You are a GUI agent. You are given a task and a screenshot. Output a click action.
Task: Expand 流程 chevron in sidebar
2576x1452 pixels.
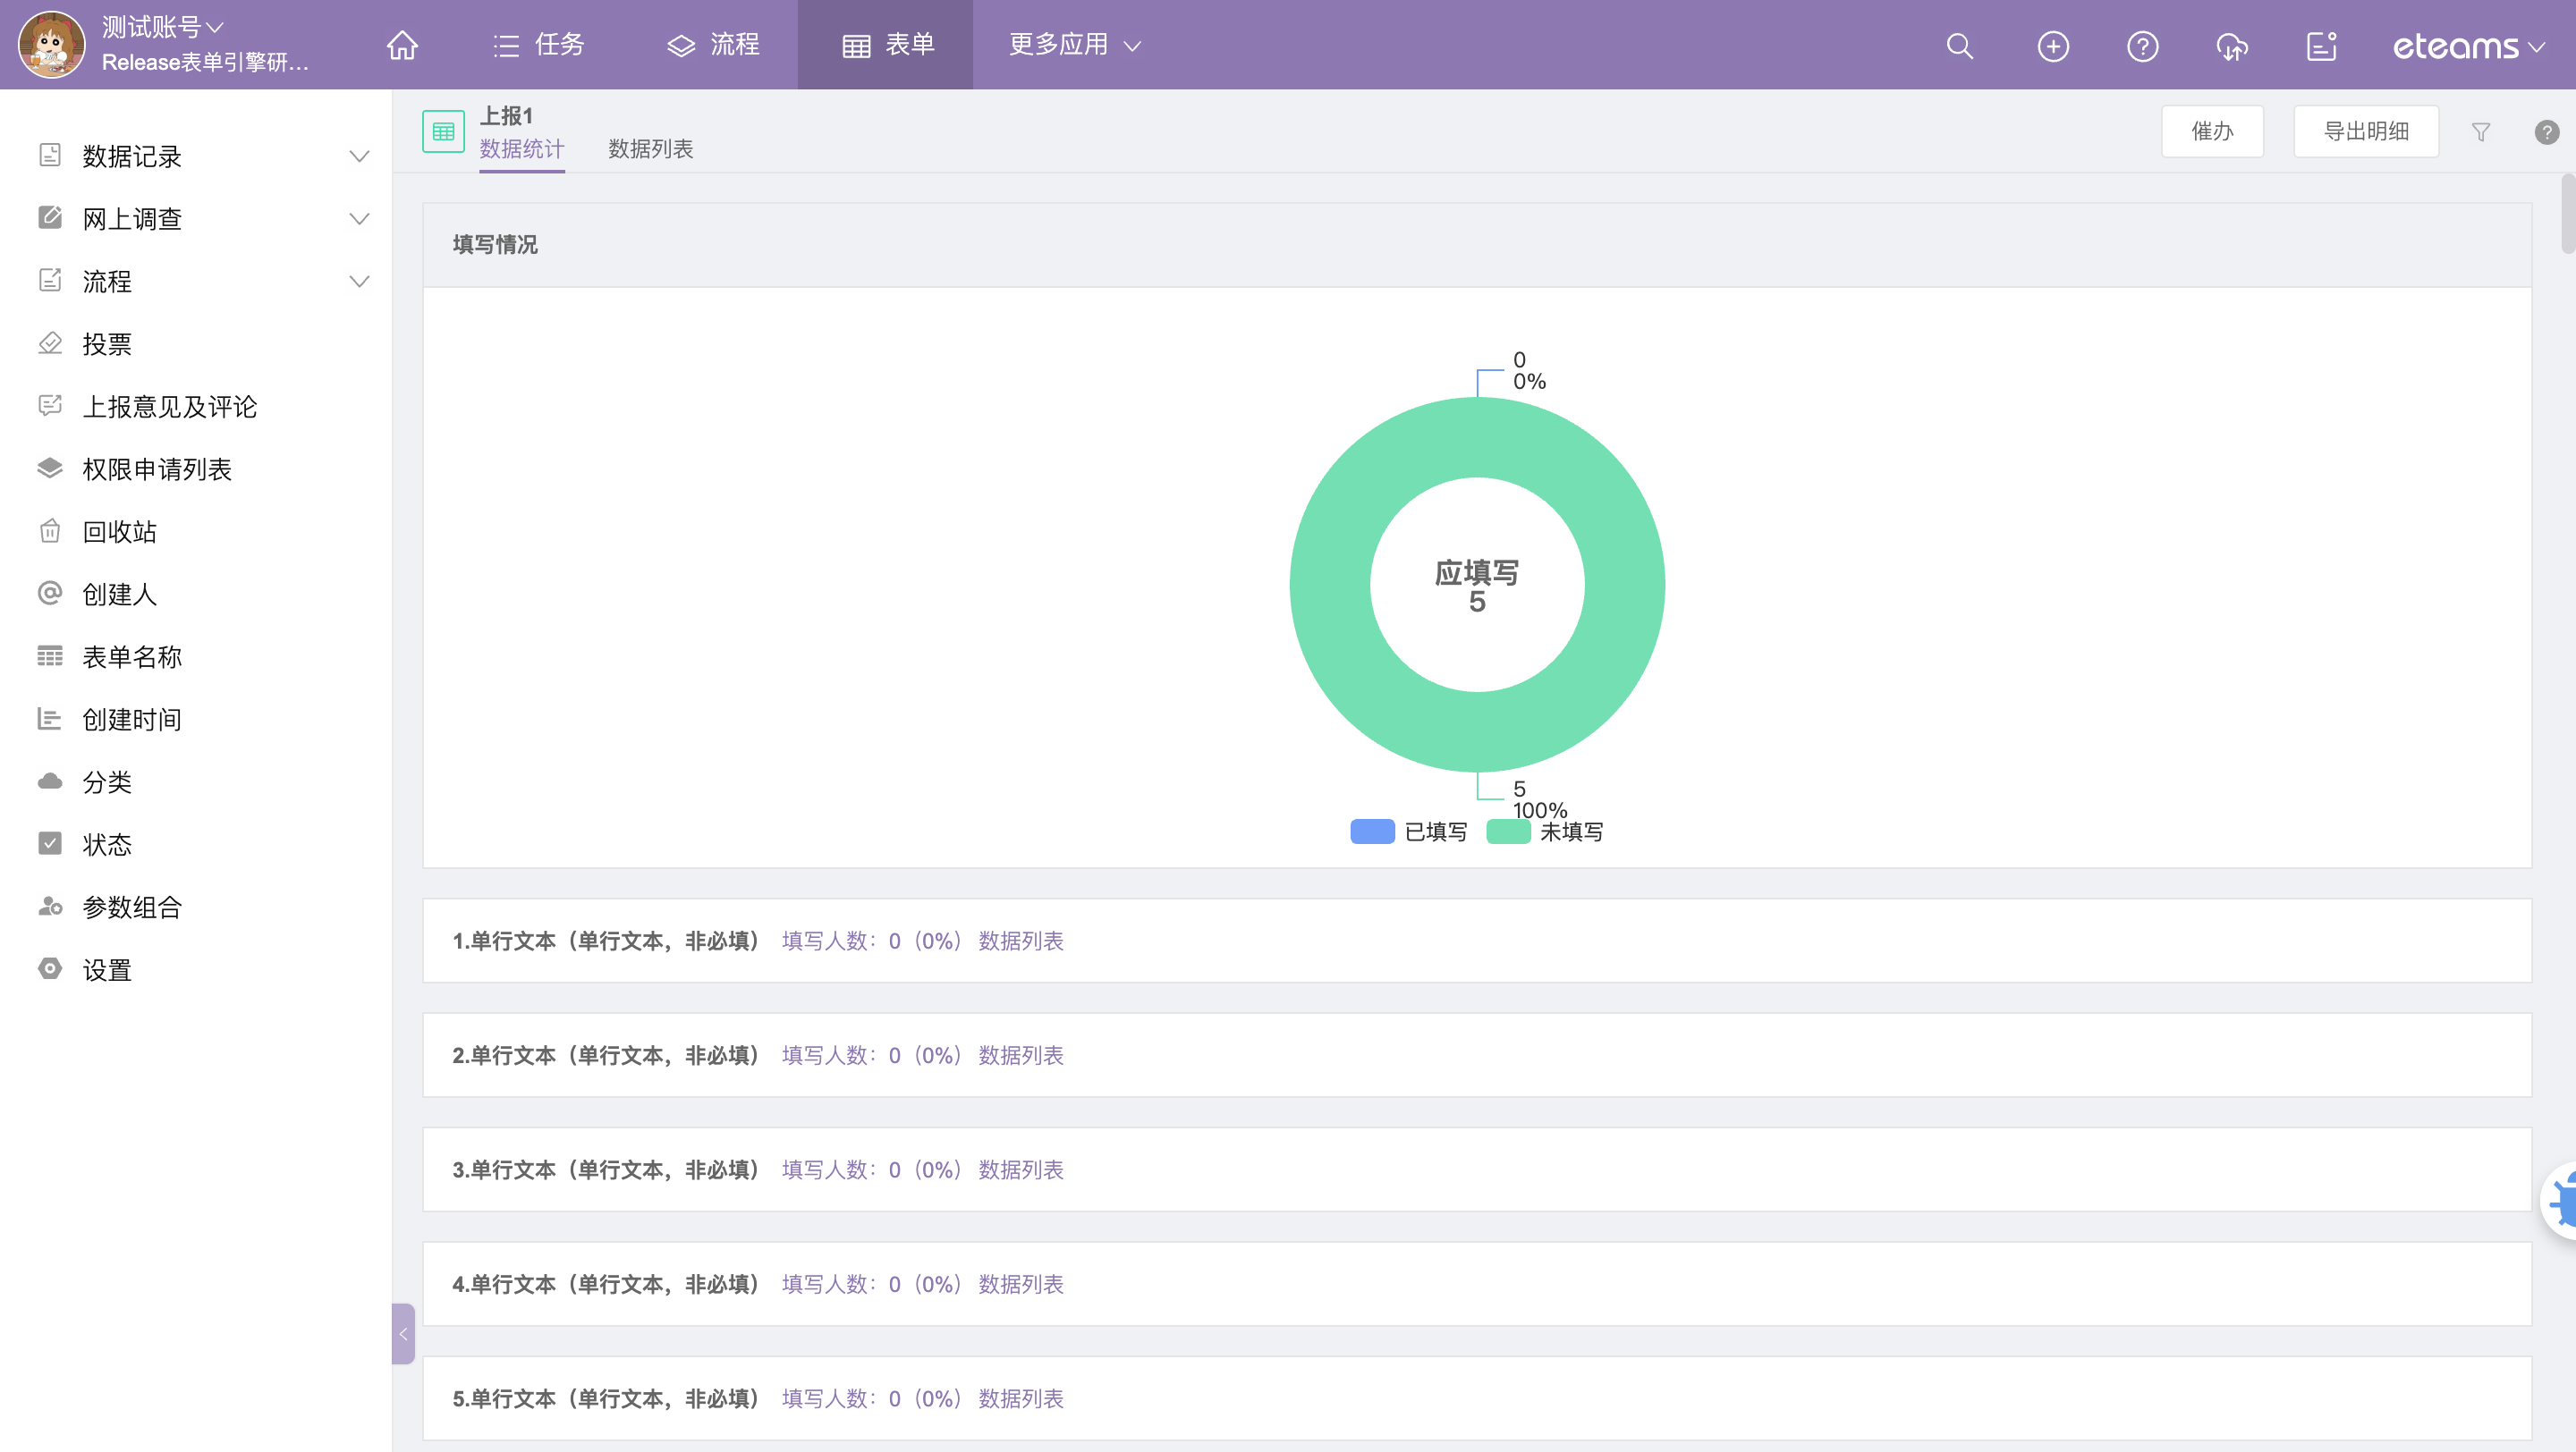point(359,282)
